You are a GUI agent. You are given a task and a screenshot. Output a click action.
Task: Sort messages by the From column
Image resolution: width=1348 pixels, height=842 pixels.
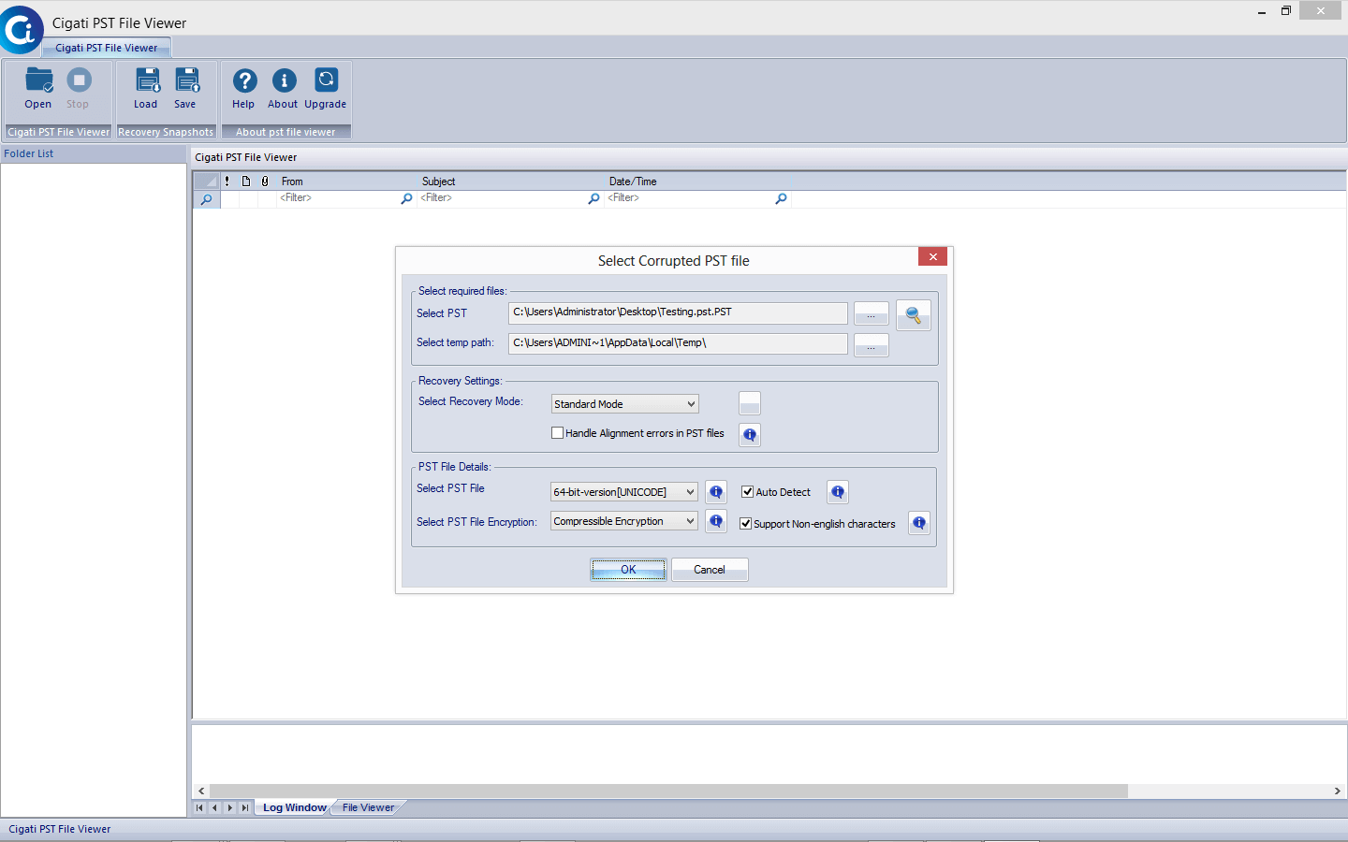coord(346,181)
